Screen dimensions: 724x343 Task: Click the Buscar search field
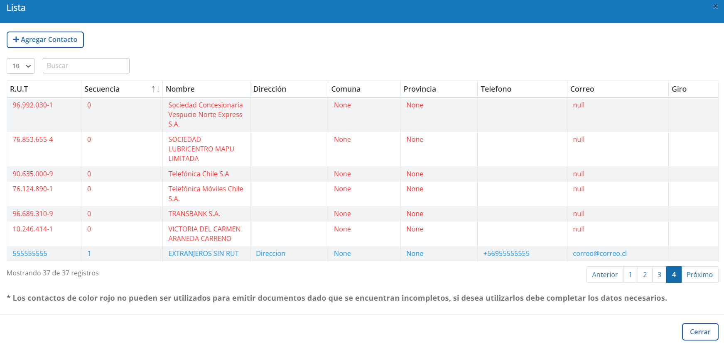click(86, 66)
